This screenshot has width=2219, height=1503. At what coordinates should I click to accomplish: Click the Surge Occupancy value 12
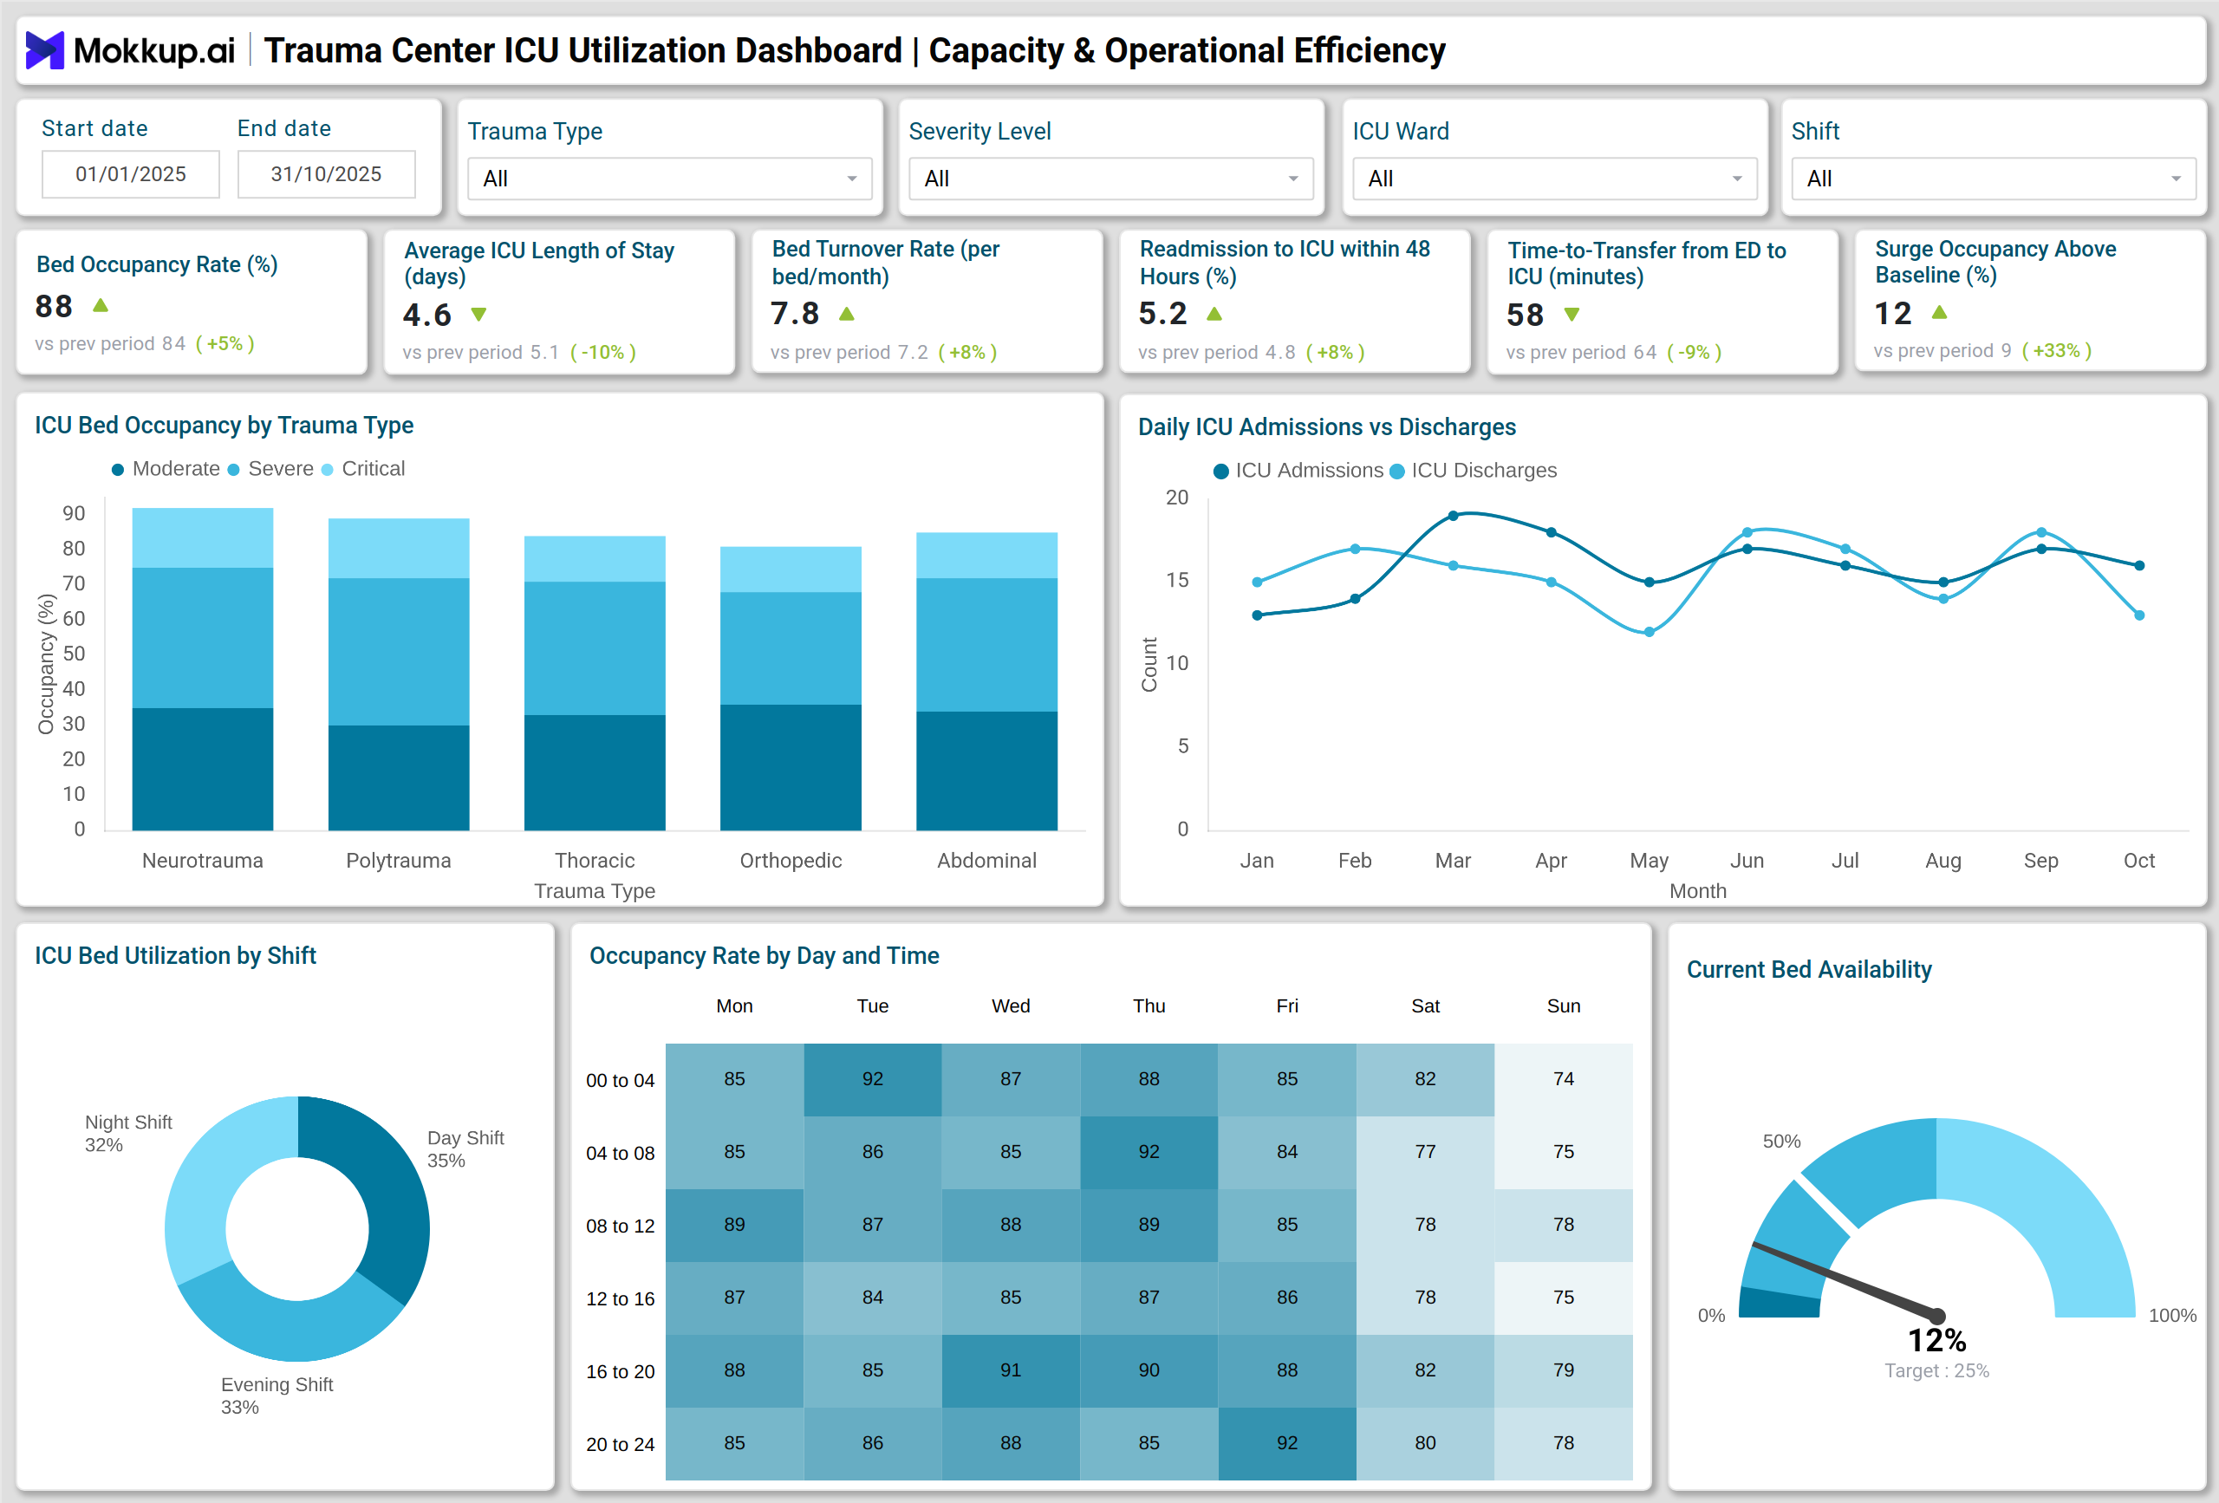click(1892, 313)
